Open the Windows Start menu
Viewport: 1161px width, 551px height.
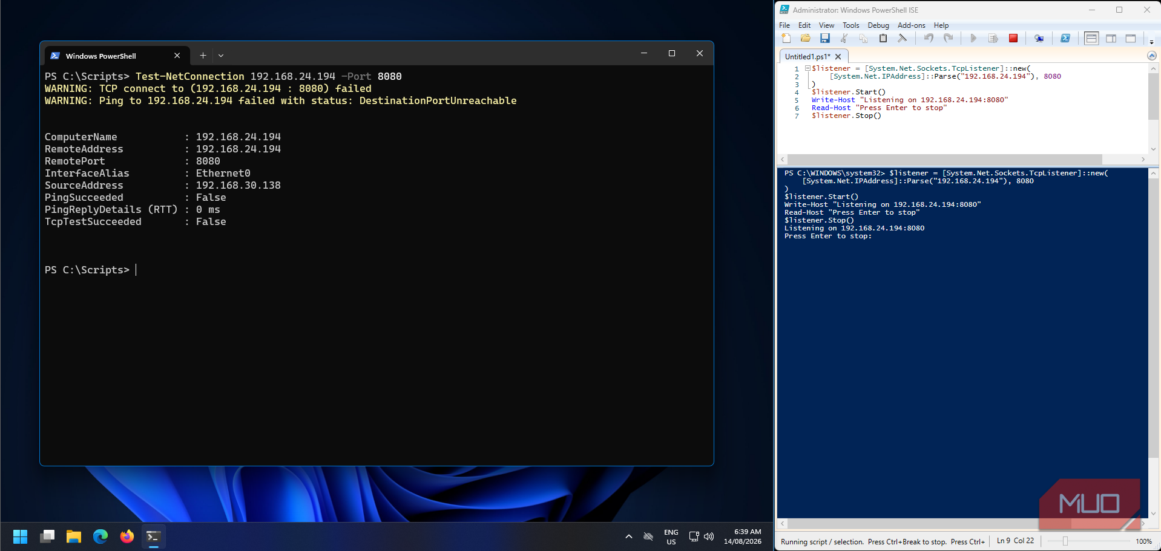[x=21, y=536]
